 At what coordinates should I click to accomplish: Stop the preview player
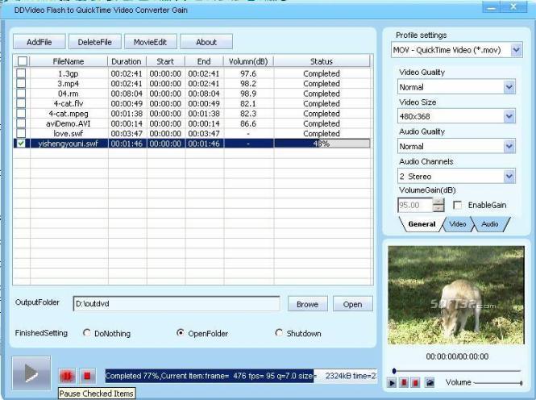[416, 383]
